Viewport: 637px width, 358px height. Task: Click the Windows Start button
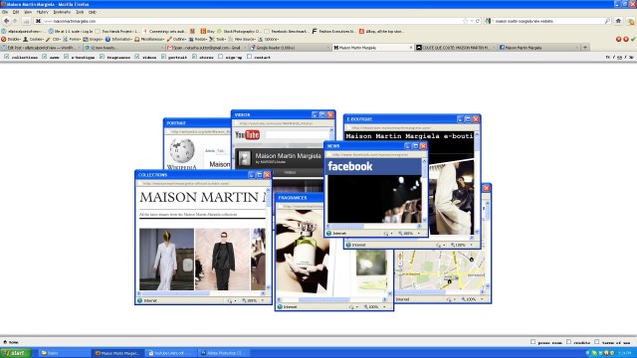click(x=16, y=353)
